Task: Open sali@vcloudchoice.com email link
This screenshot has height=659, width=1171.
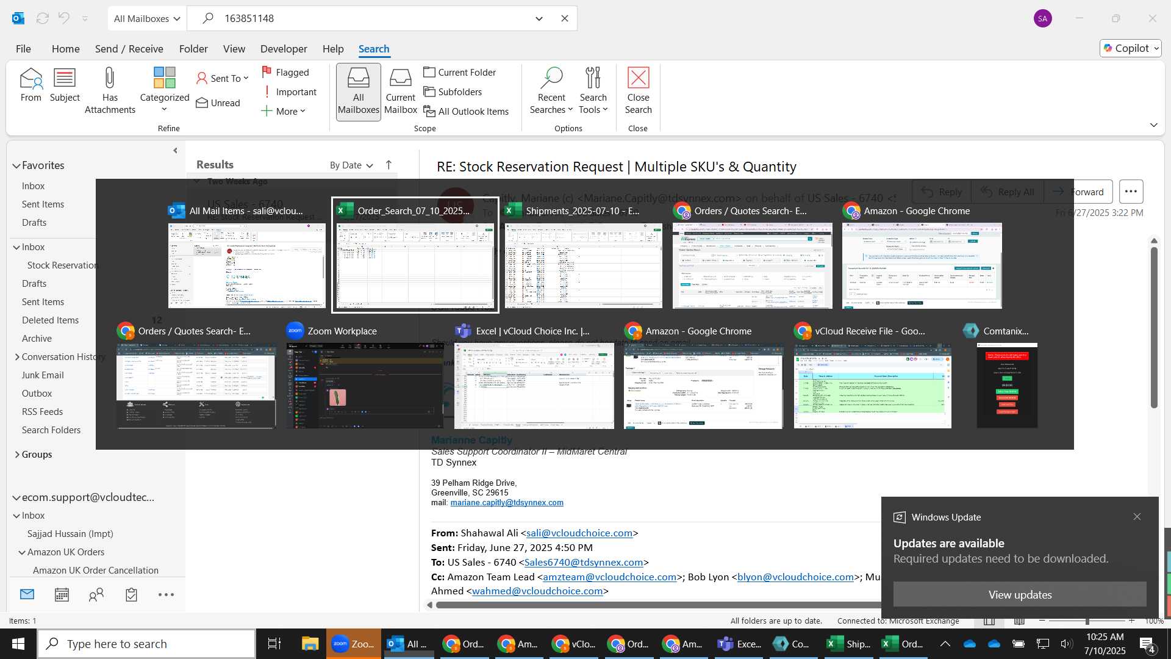Action: [579, 533]
